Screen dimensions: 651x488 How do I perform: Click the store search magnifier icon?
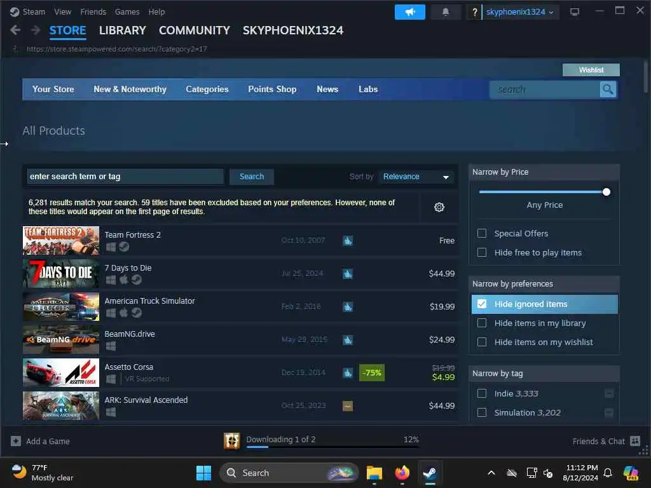608,89
